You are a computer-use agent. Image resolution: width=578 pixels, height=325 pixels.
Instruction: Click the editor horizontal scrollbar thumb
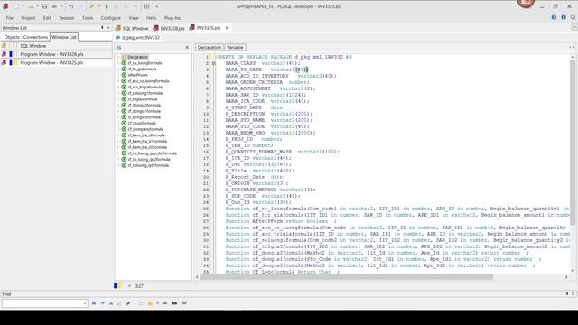pyautogui.click(x=347, y=277)
